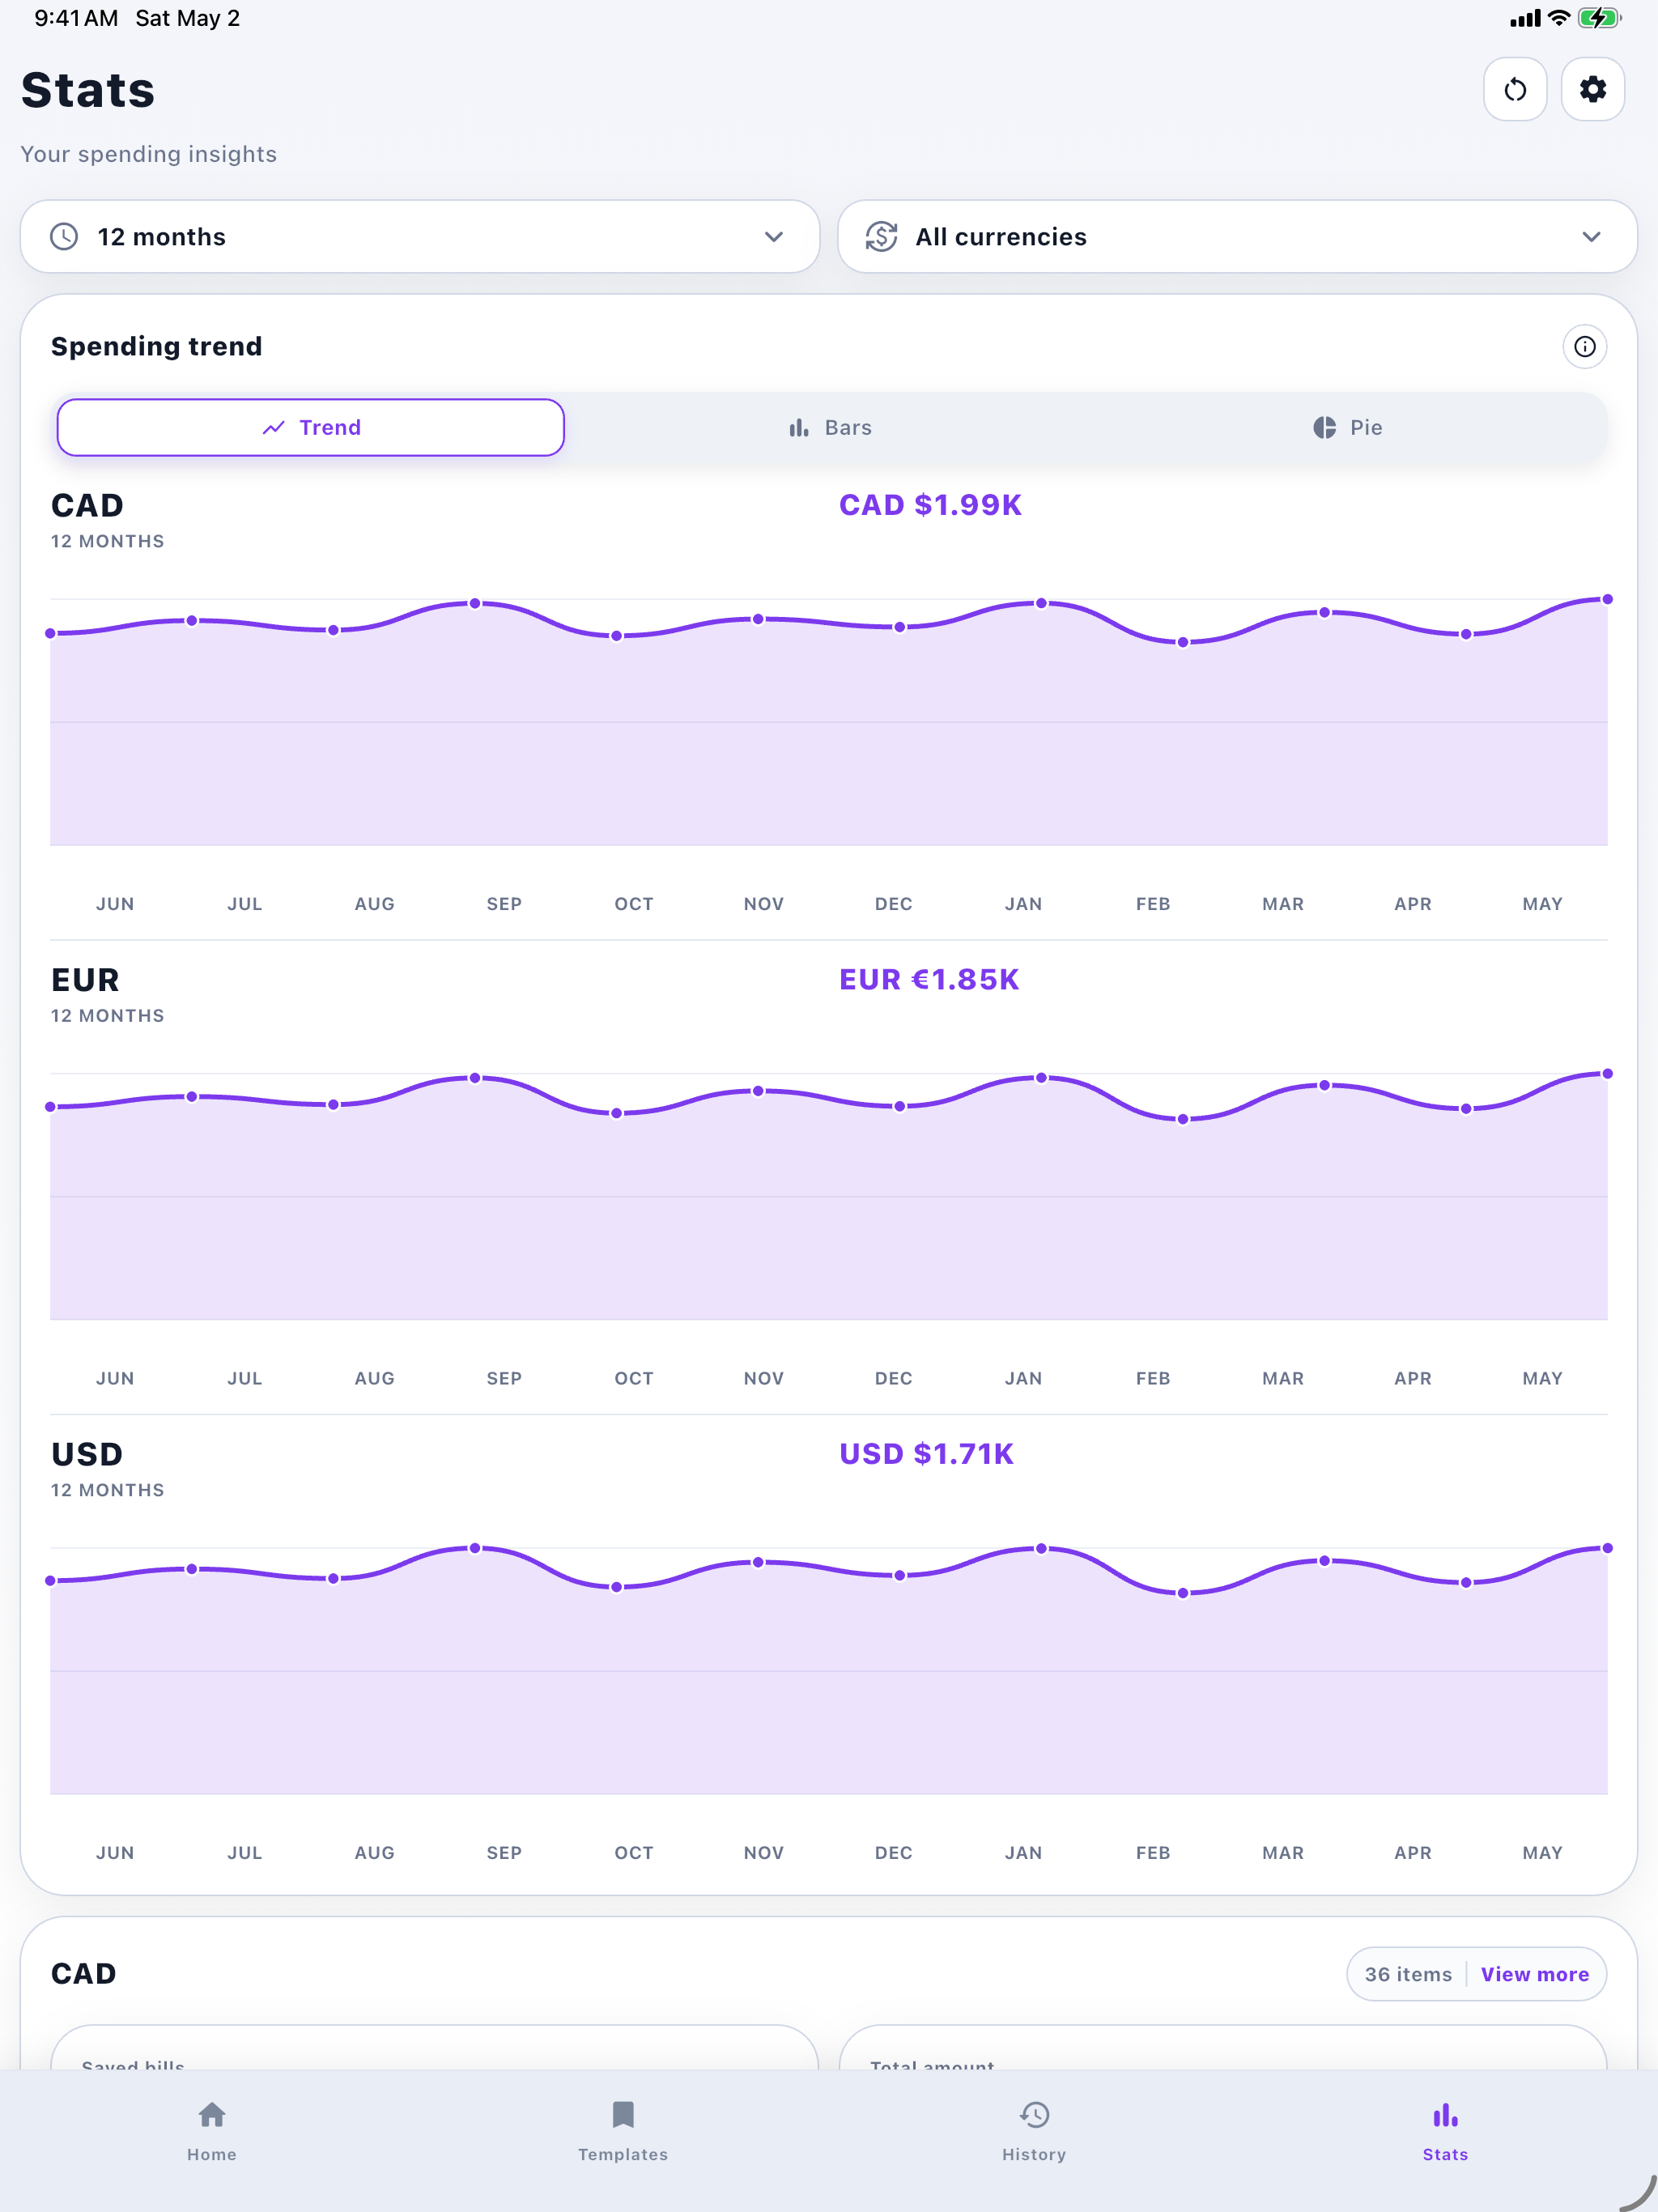This screenshot has height=2212, width=1658.
Task: Click the CAD $1.99K total
Action: (930, 505)
